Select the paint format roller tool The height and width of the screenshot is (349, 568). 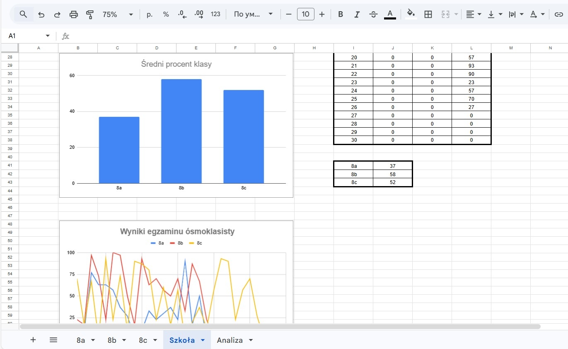click(90, 15)
